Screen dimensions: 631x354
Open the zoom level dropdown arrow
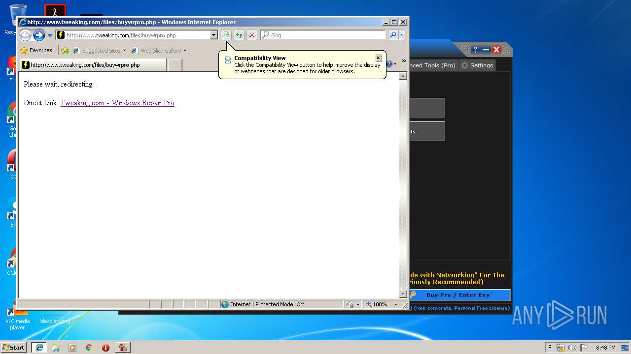[x=395, y=304]
